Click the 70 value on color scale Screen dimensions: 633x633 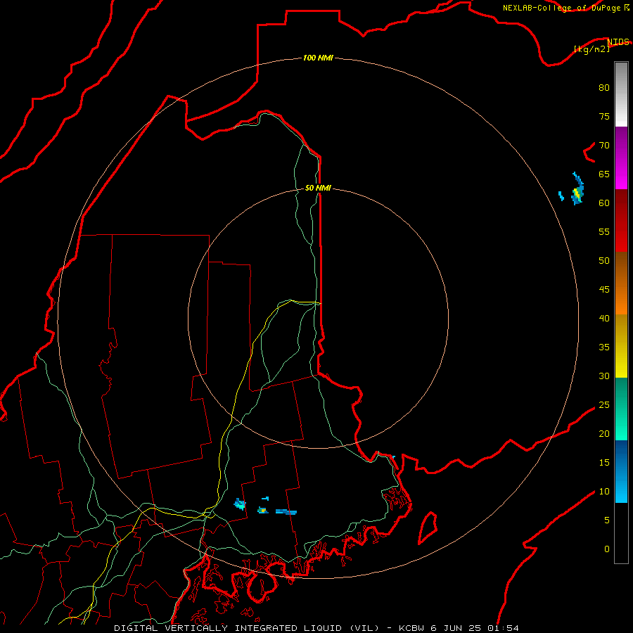[604, 146]
